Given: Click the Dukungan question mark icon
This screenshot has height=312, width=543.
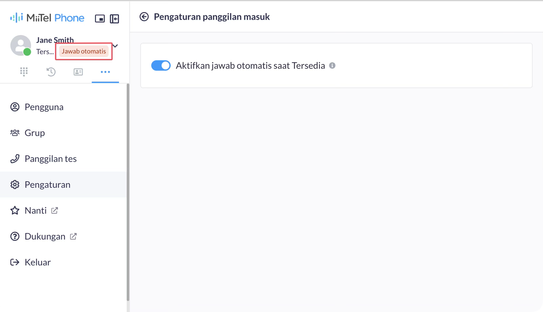Looking at the screenshot, I should coord(15,236).
